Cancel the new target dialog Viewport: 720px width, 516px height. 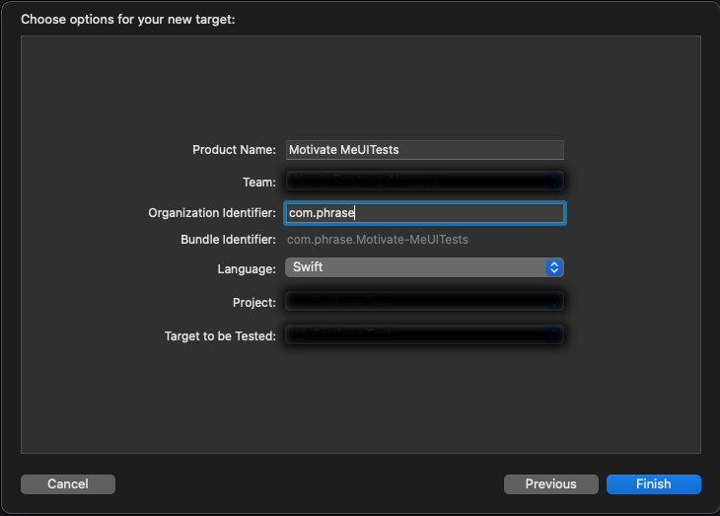coord(68,483)
